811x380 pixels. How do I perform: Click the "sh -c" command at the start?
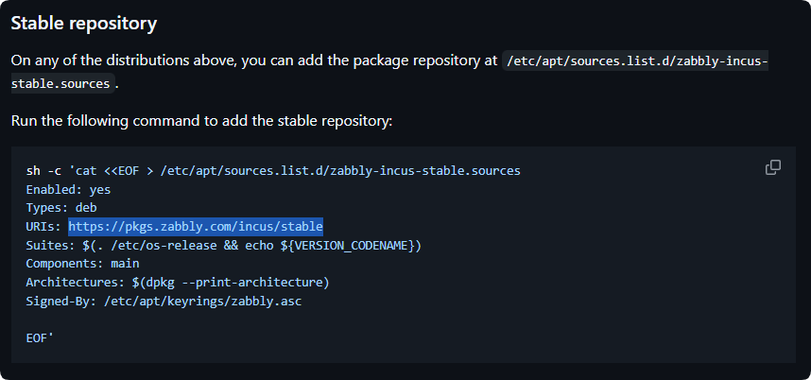[x=43, y=170]
